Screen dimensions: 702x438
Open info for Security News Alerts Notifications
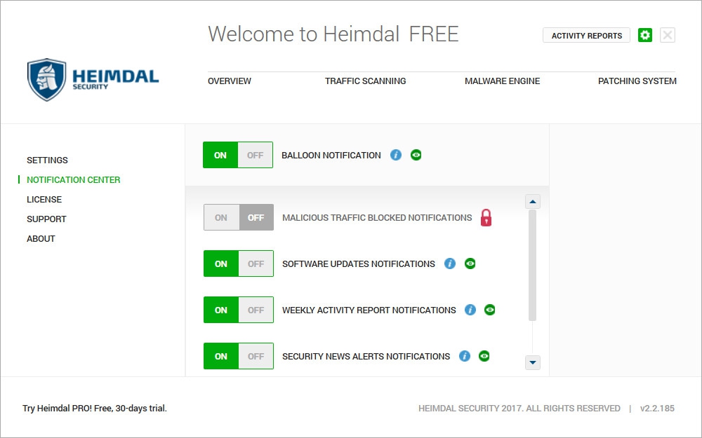(x=464, y=356)
